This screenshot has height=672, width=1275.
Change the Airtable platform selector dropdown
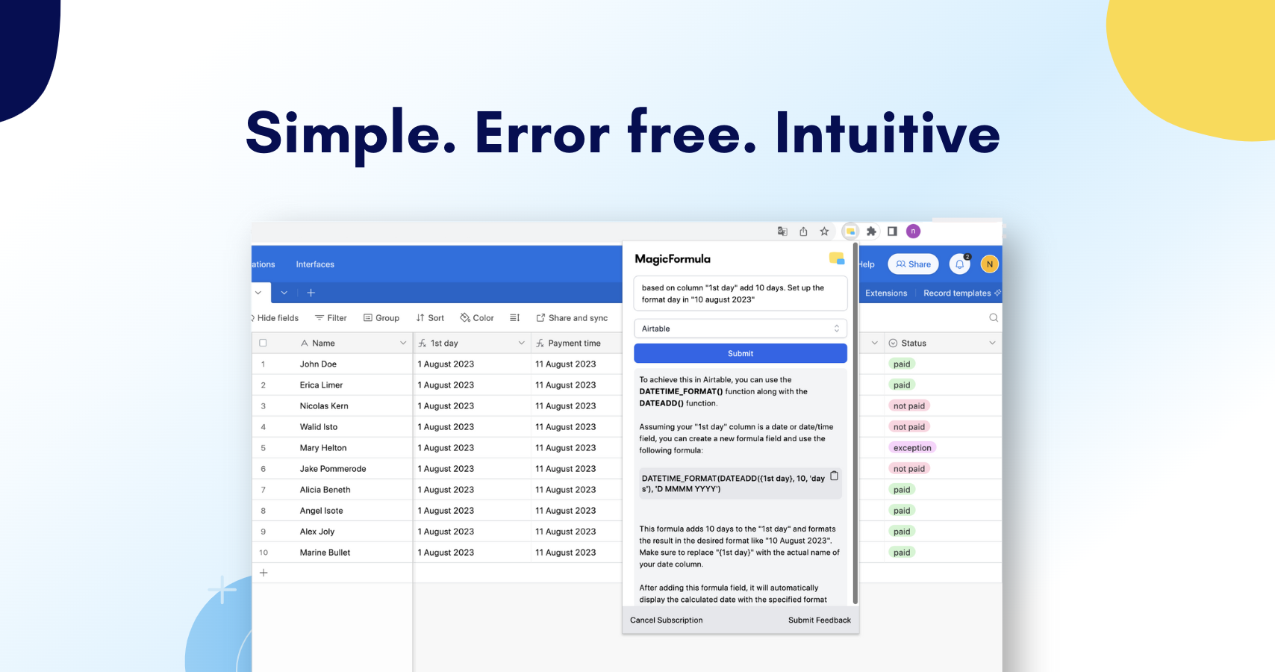740,329
